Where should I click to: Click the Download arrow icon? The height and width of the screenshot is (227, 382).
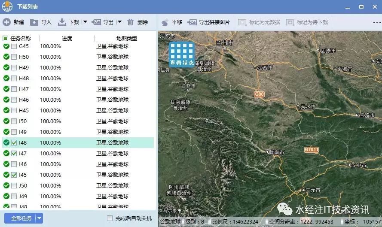point(62,22)
